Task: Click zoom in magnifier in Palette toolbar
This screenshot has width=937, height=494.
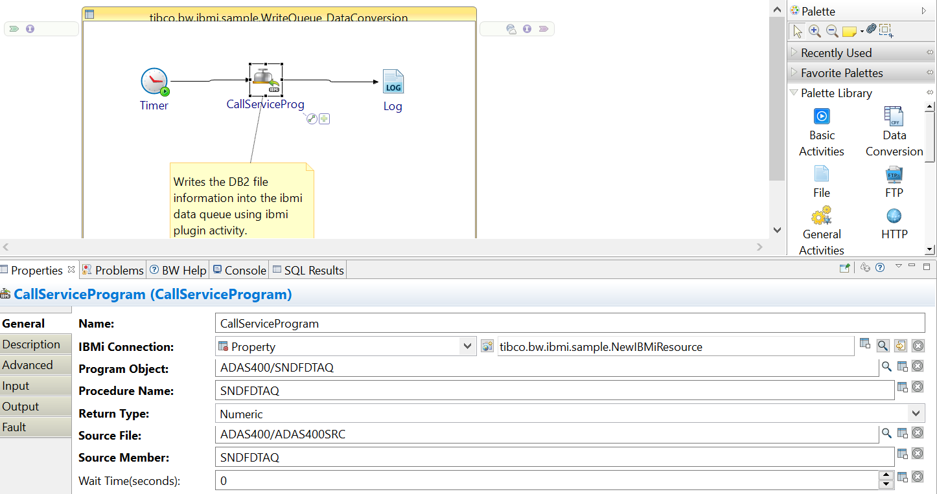Action: 815,30
